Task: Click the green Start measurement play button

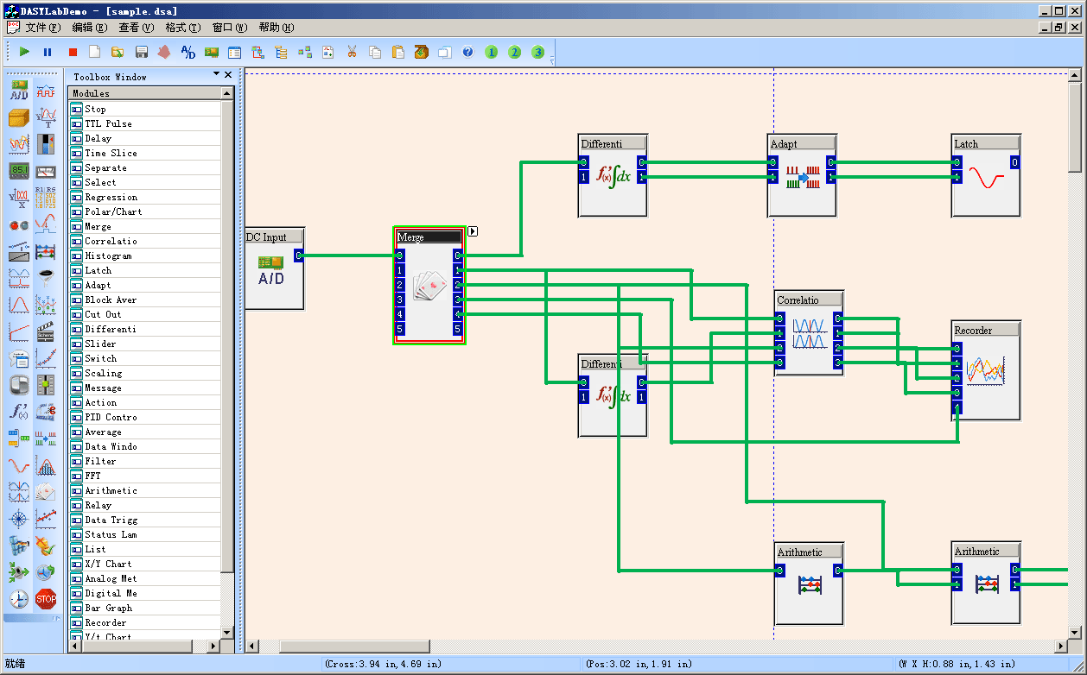Action: [x=24, y=52]
